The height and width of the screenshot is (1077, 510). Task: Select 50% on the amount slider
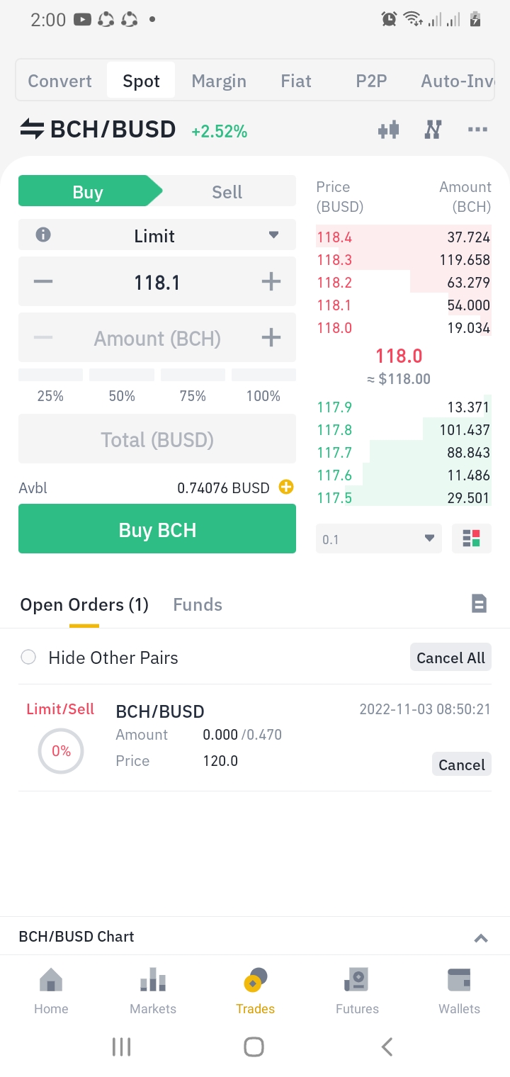click(x=122, y=386)
